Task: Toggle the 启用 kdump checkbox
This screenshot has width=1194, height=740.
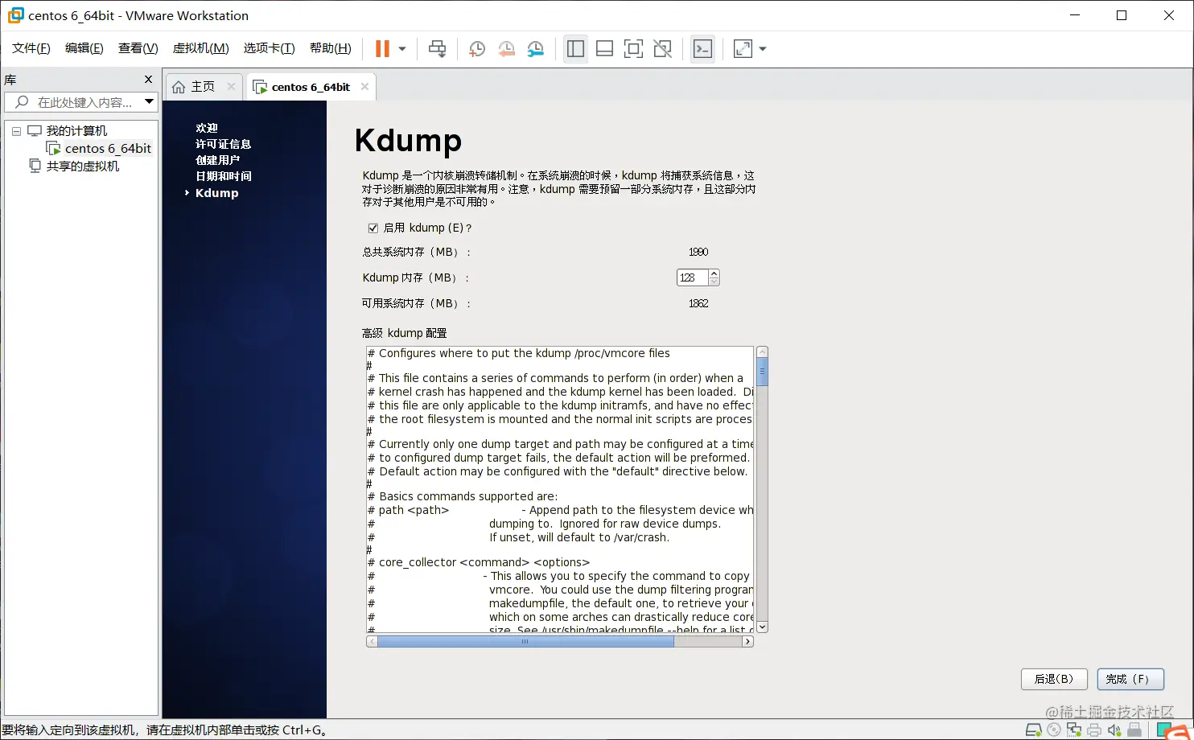Action: pos(373,228)
